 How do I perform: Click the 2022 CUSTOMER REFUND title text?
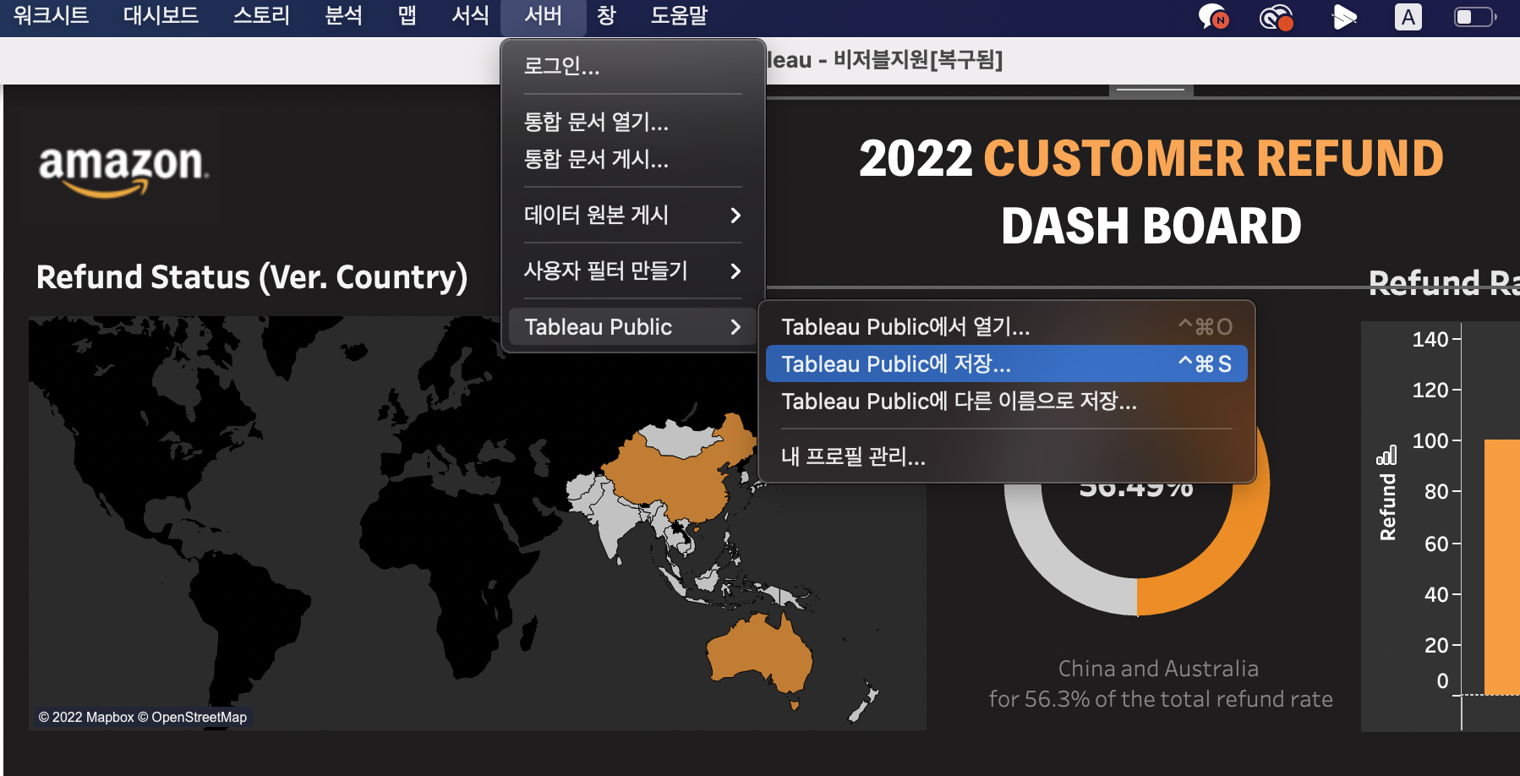coord(1151,158)
